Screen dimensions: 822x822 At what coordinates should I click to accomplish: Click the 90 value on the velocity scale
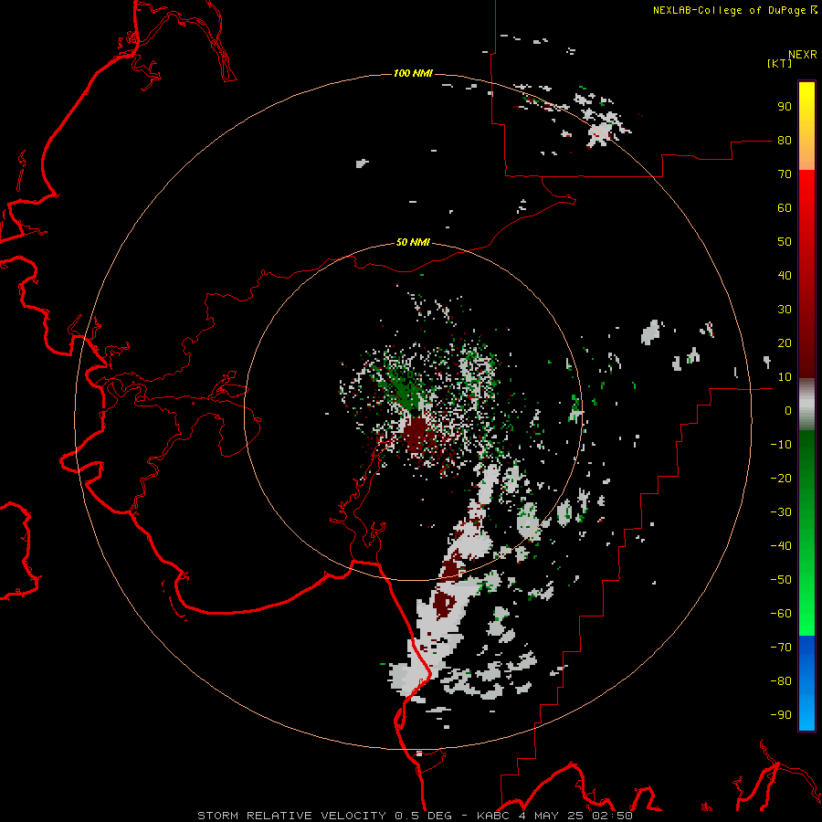tap(785, 107)
